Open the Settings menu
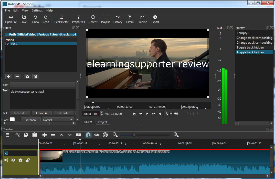 tap(37, 10)
